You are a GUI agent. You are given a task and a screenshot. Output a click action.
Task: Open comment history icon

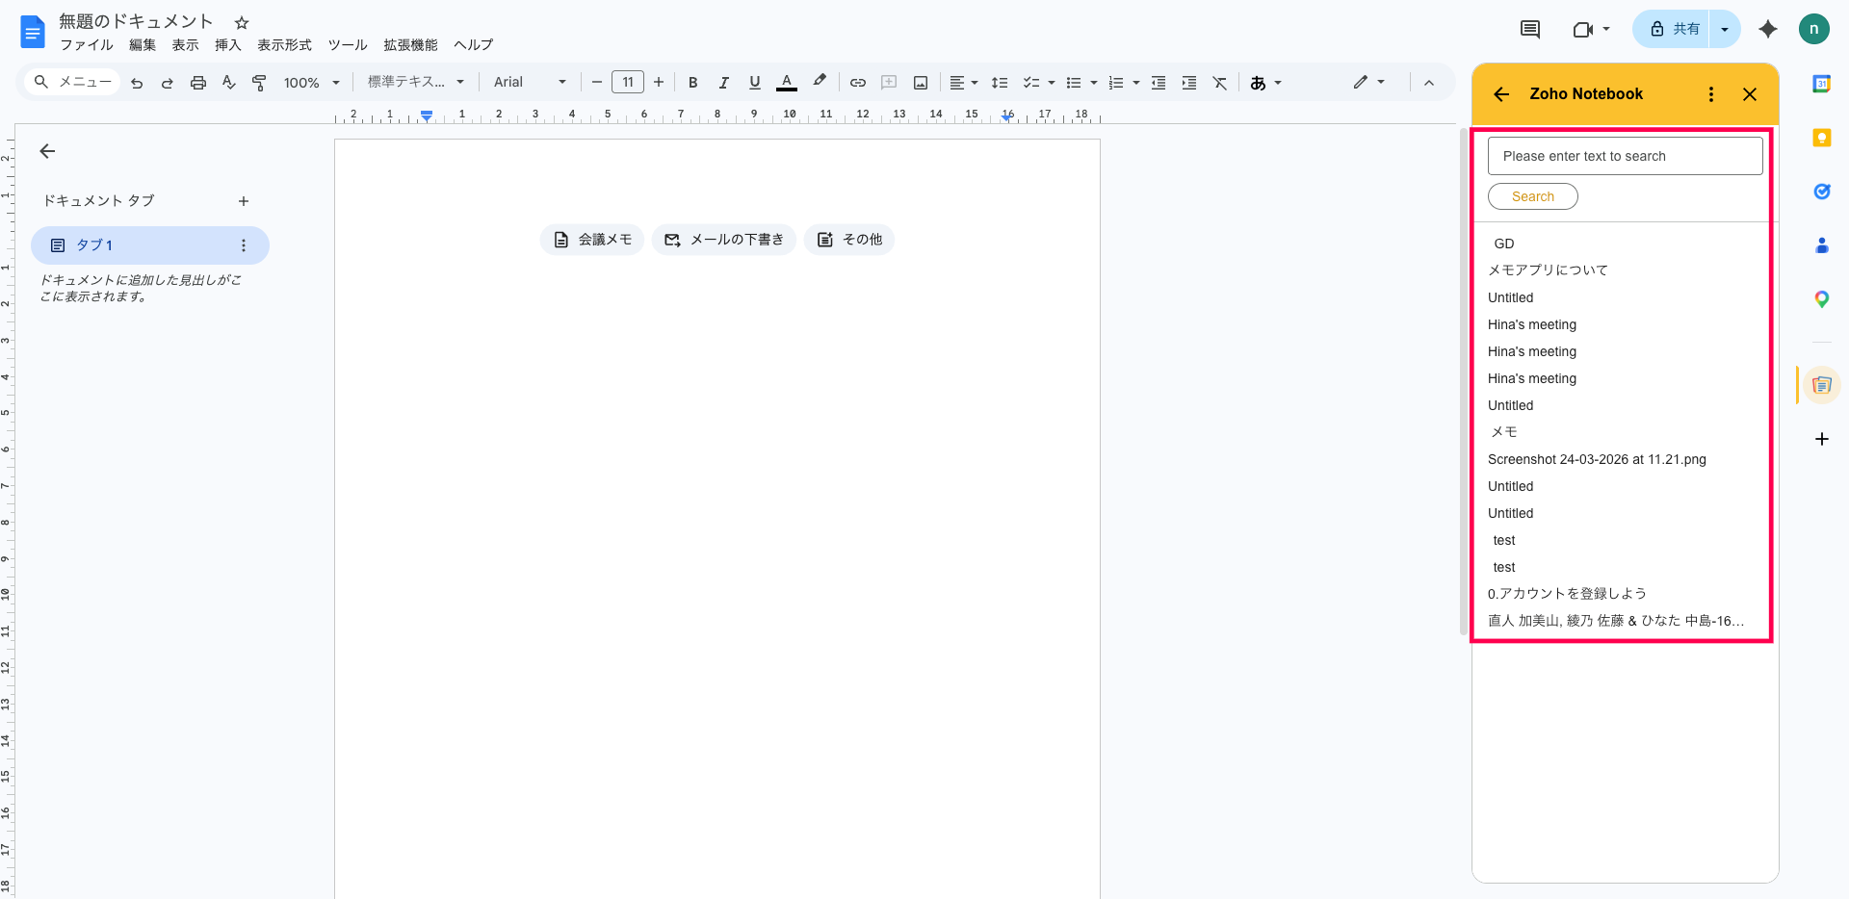[x=1529, y=29]
